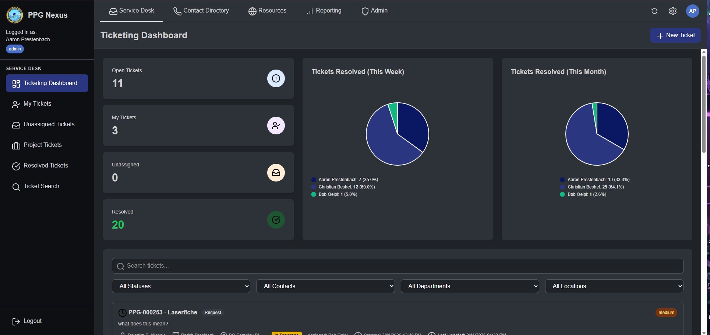Switch to the Reporting tab
The height and width of the screenshot is (335, 710).
324,11
